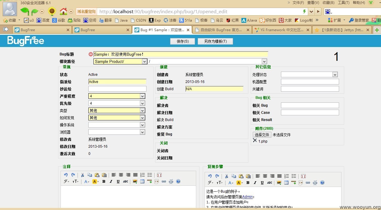Click undo in the 注释 editor toolbar
381x210 pixels.
(x=66, y=175)
